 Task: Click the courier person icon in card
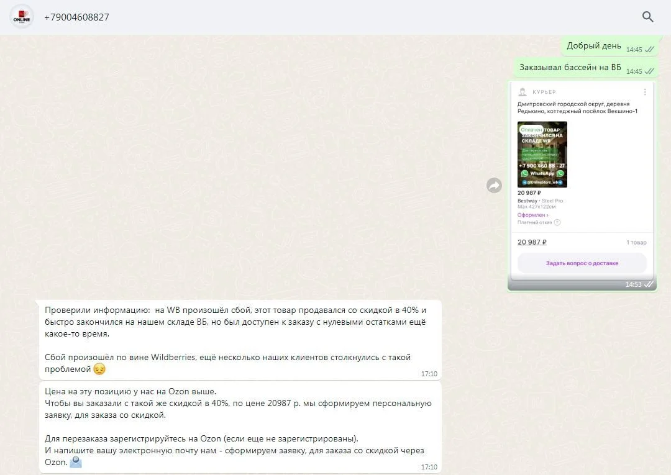click(523, 92)
